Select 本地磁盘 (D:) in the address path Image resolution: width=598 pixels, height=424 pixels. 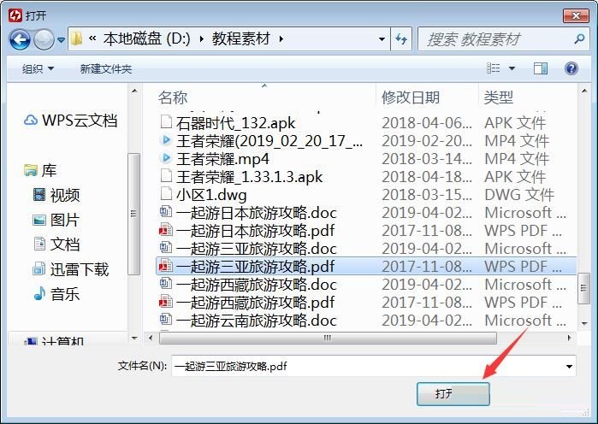tap(146, 38)
